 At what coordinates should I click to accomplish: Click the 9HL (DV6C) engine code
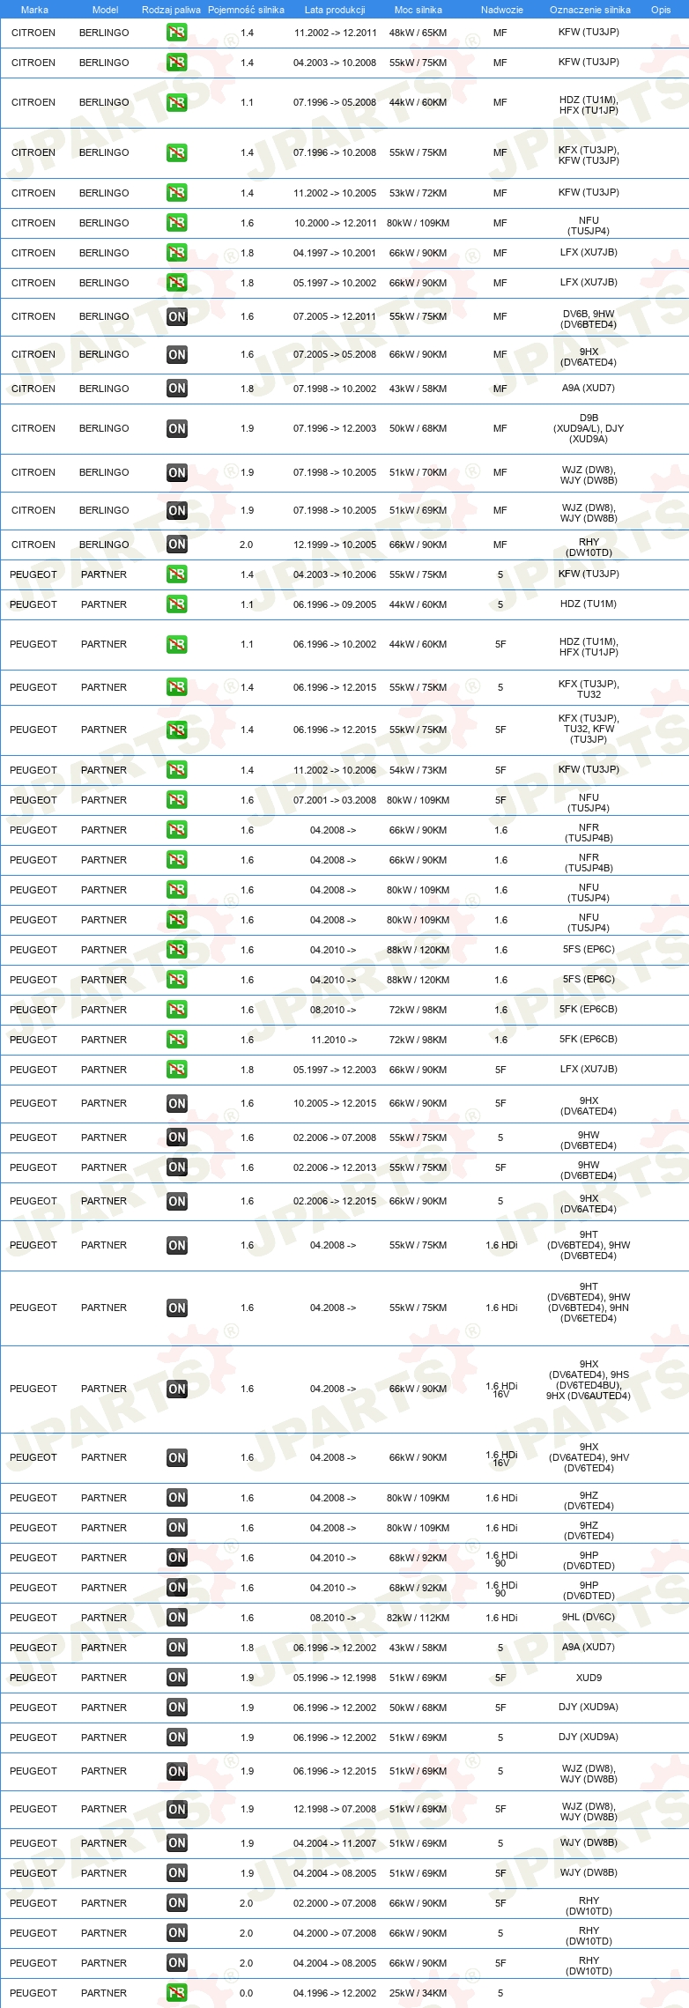[589, 1617]
